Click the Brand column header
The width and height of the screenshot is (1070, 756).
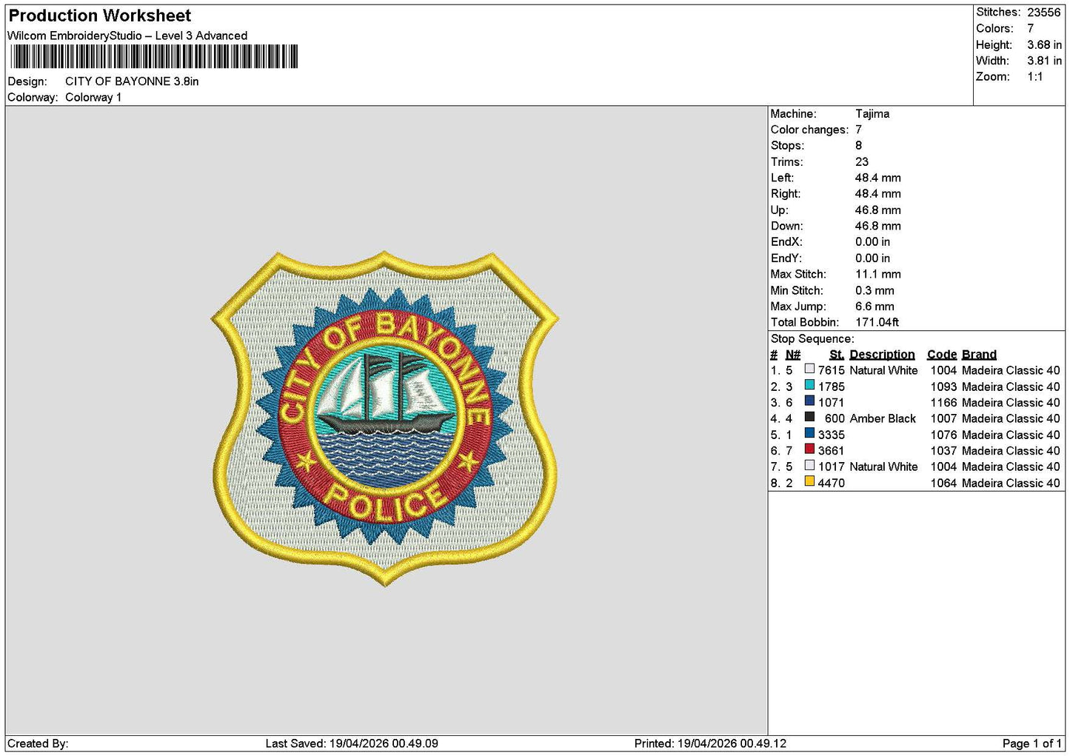979,355
